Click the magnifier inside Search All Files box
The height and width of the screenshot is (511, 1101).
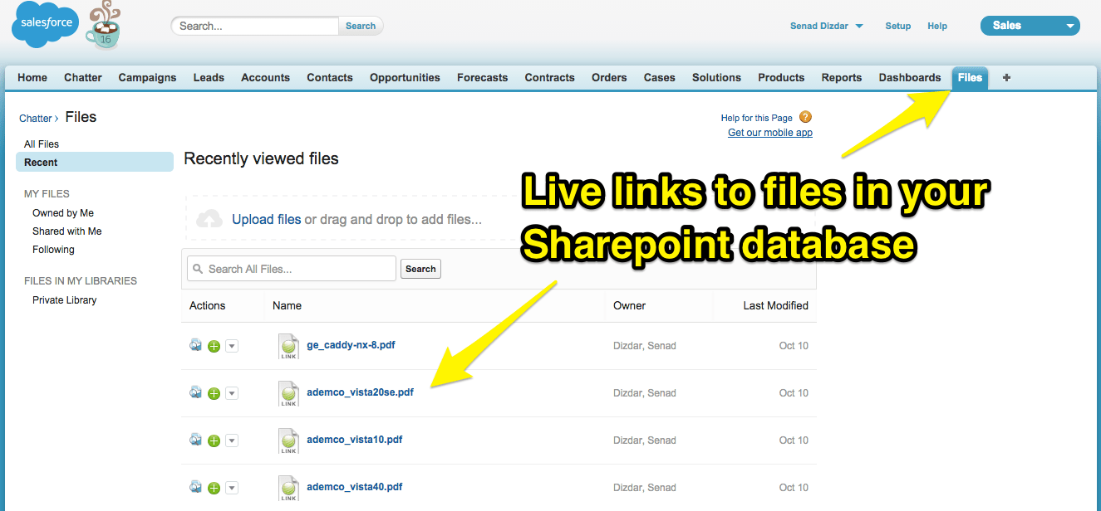[198, 268]
